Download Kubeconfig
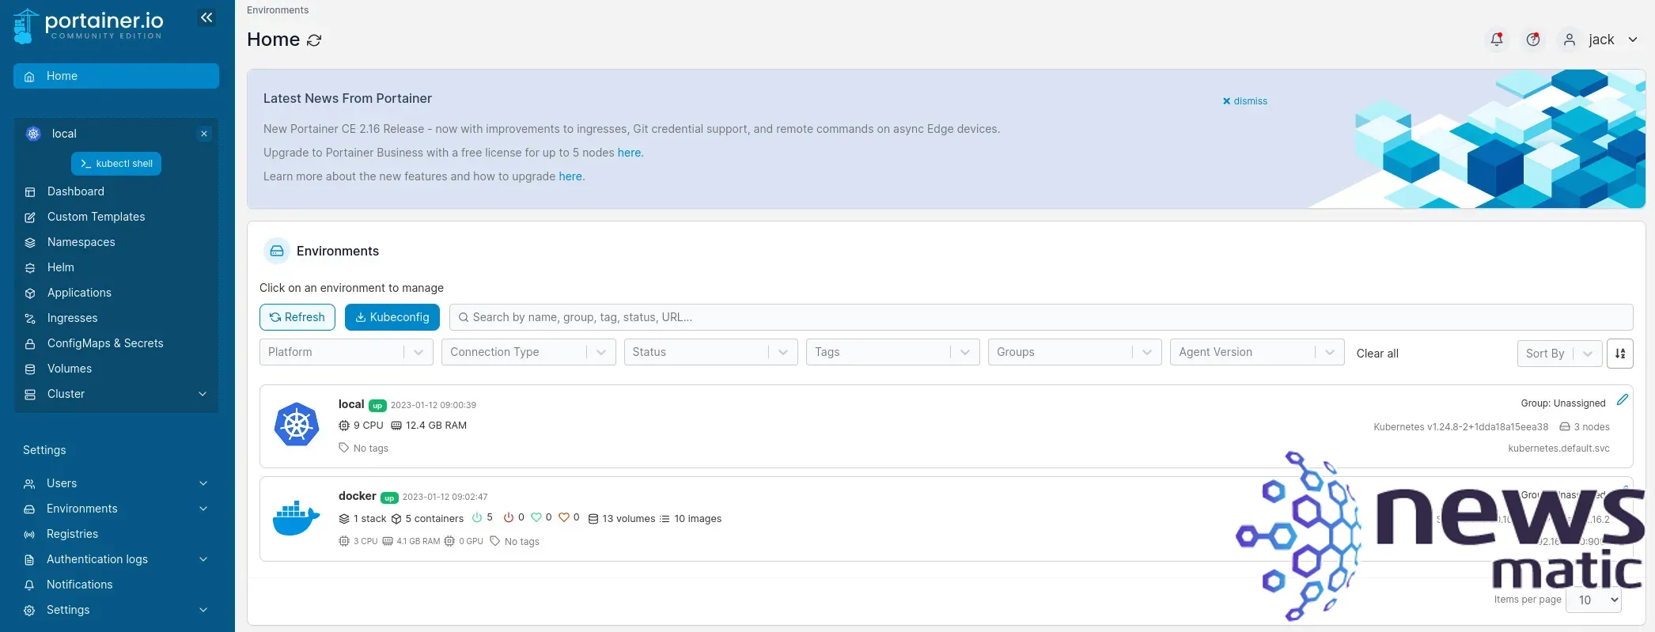Screen dimensions: 1655x632 (392, 317)
